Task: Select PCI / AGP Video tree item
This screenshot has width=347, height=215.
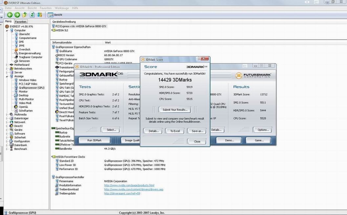Action: point(28,84)
